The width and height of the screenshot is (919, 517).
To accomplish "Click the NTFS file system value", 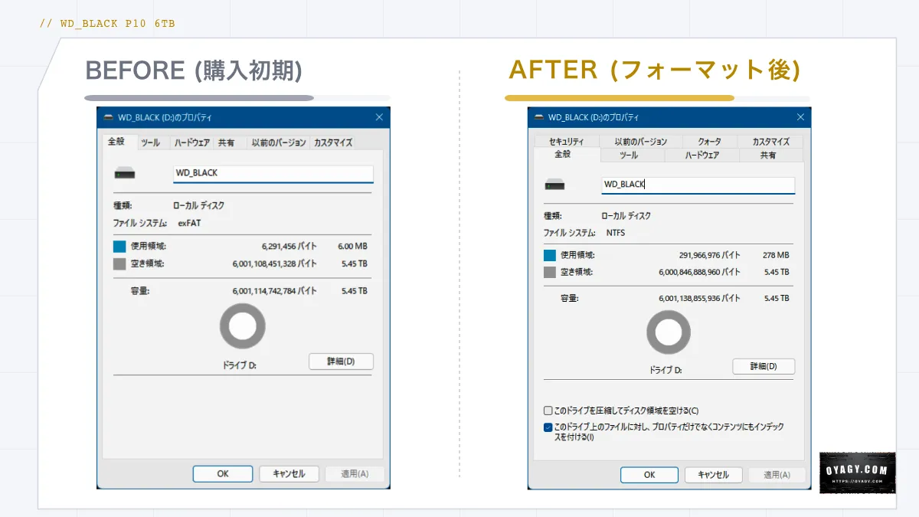I will pyautogui.click(x=616, y=233).
